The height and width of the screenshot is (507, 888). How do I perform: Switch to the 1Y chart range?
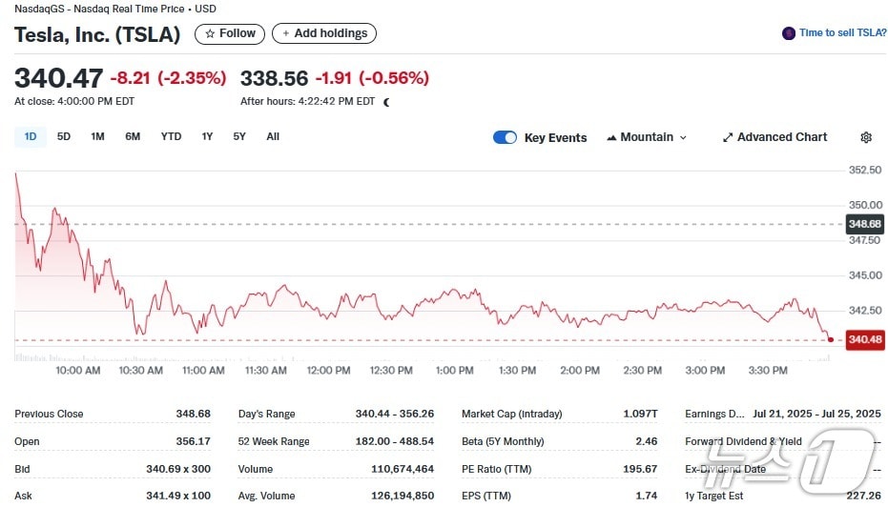207,136
